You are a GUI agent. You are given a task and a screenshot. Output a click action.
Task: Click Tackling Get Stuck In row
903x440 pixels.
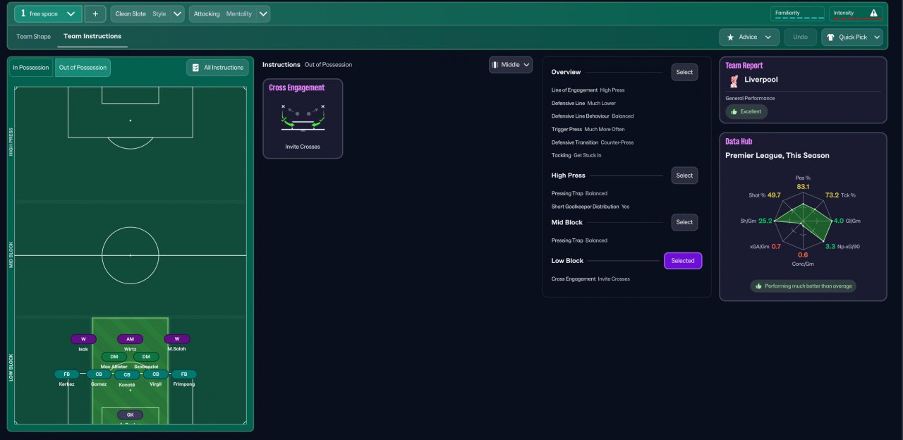click(x=576, y=155)
